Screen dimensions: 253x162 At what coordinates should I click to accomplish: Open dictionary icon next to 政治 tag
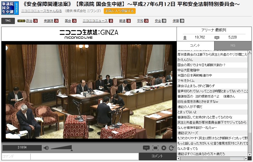tap(35, 21)
